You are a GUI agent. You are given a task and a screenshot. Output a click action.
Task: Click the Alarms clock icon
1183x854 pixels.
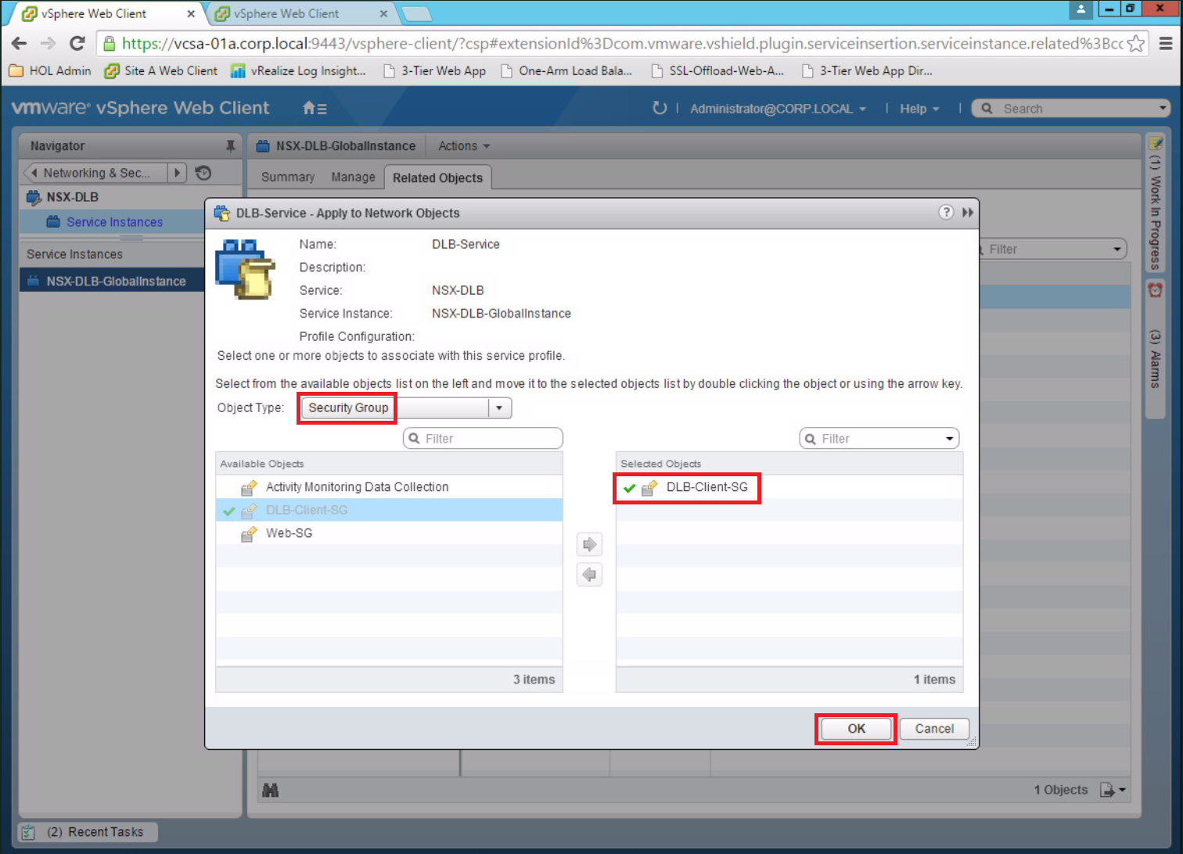(1156, 290)
